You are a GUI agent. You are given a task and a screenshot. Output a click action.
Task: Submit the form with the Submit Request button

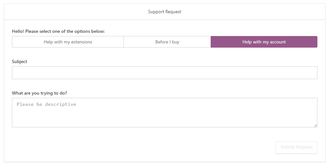[x=296, y=147]
